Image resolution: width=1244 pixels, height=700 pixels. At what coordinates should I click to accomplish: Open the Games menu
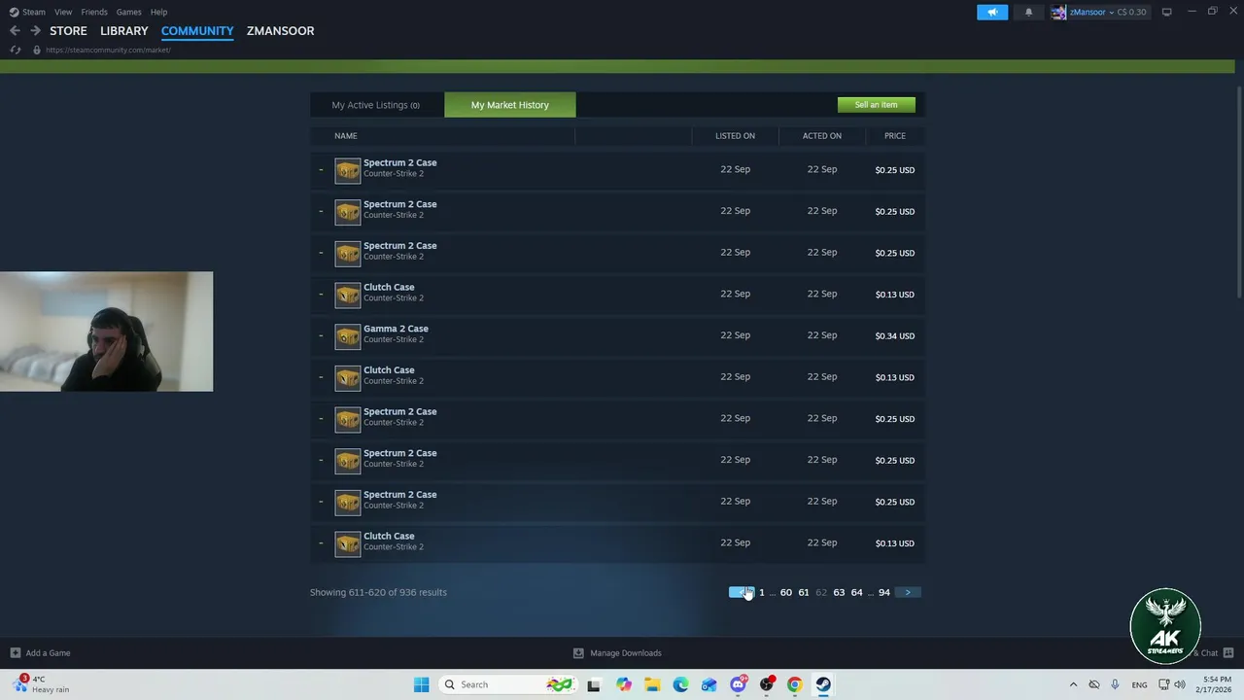point(128,12)
